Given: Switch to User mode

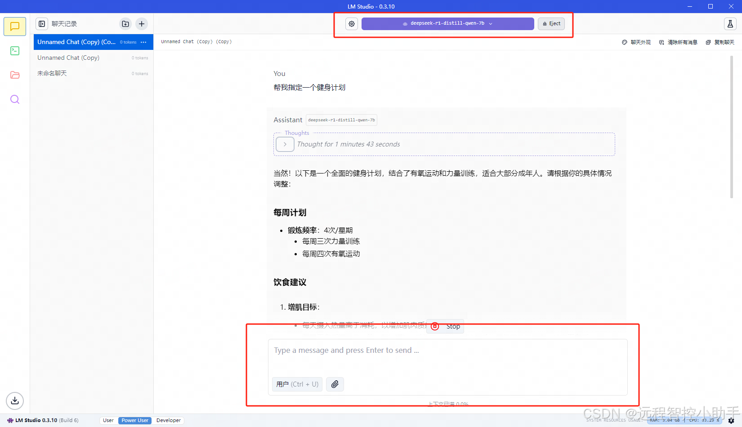Looking at the screenshot, I should click(x=108, y=421).
